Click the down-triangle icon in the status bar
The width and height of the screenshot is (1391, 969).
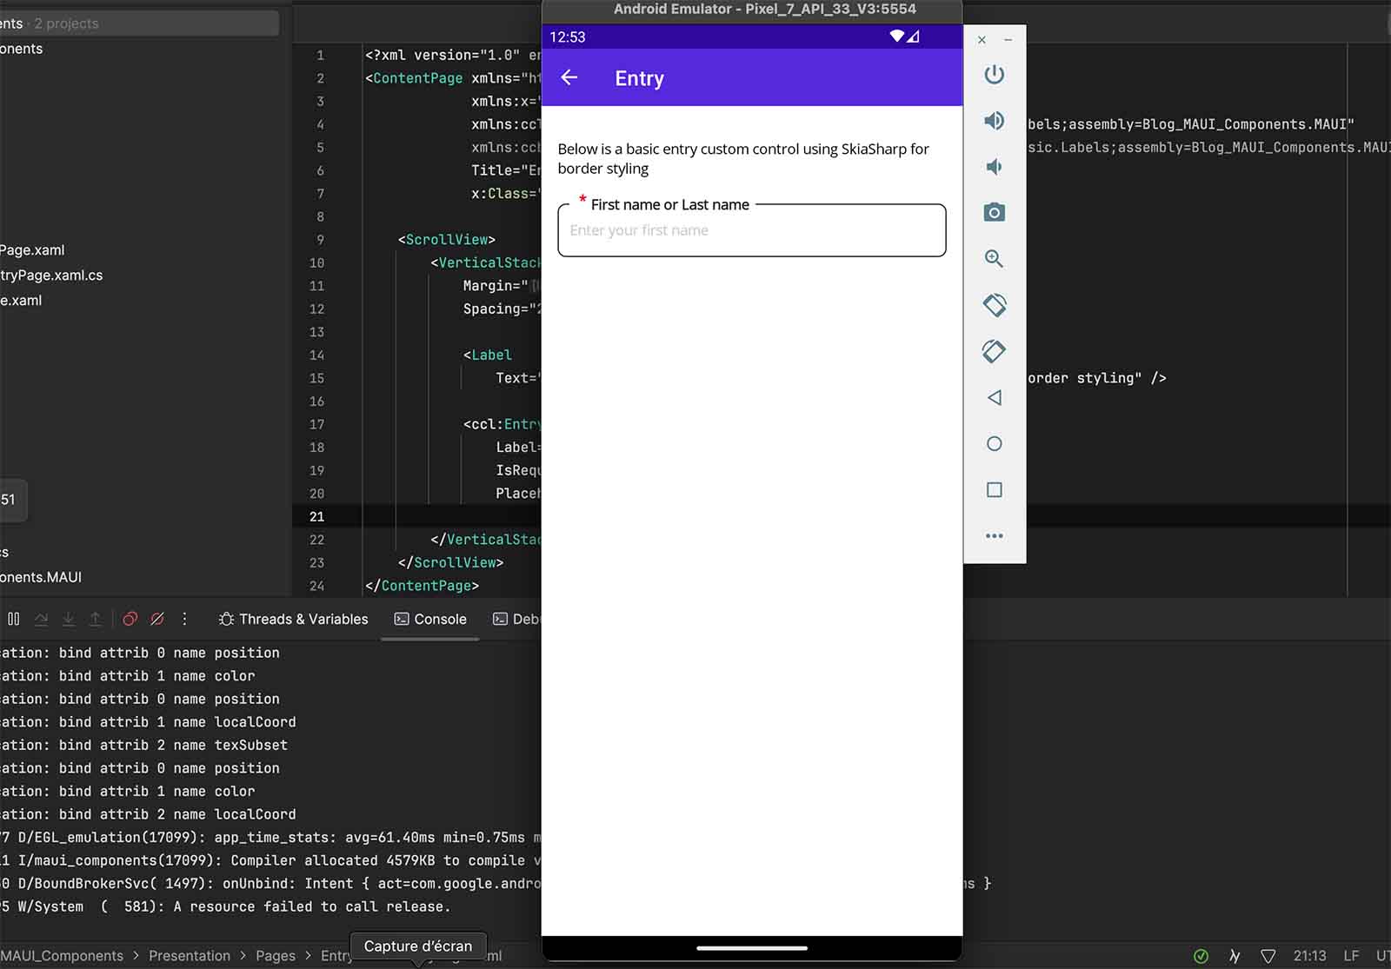pos(1268,956)
